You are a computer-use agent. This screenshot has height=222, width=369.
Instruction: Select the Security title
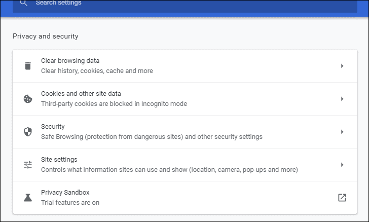click(x=53, y=127)
